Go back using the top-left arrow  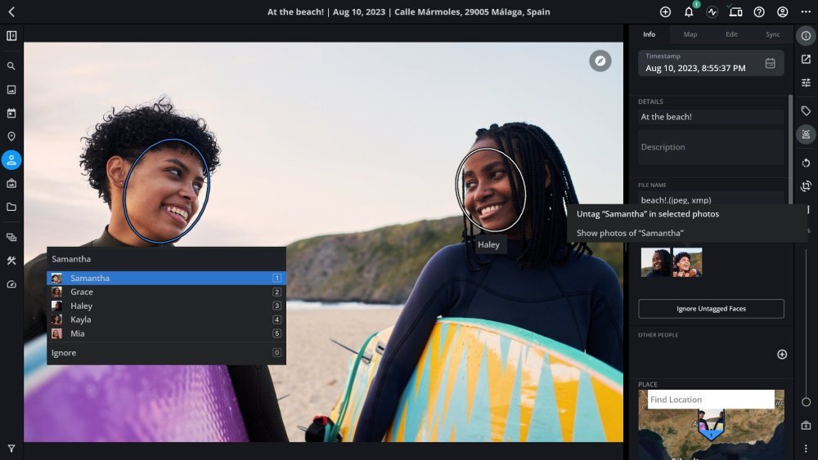tap(11, 12)
